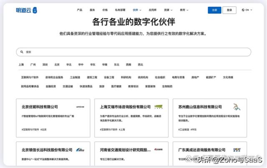
Task: Filter by 交通运输 industry
Action: coord(68,86)
